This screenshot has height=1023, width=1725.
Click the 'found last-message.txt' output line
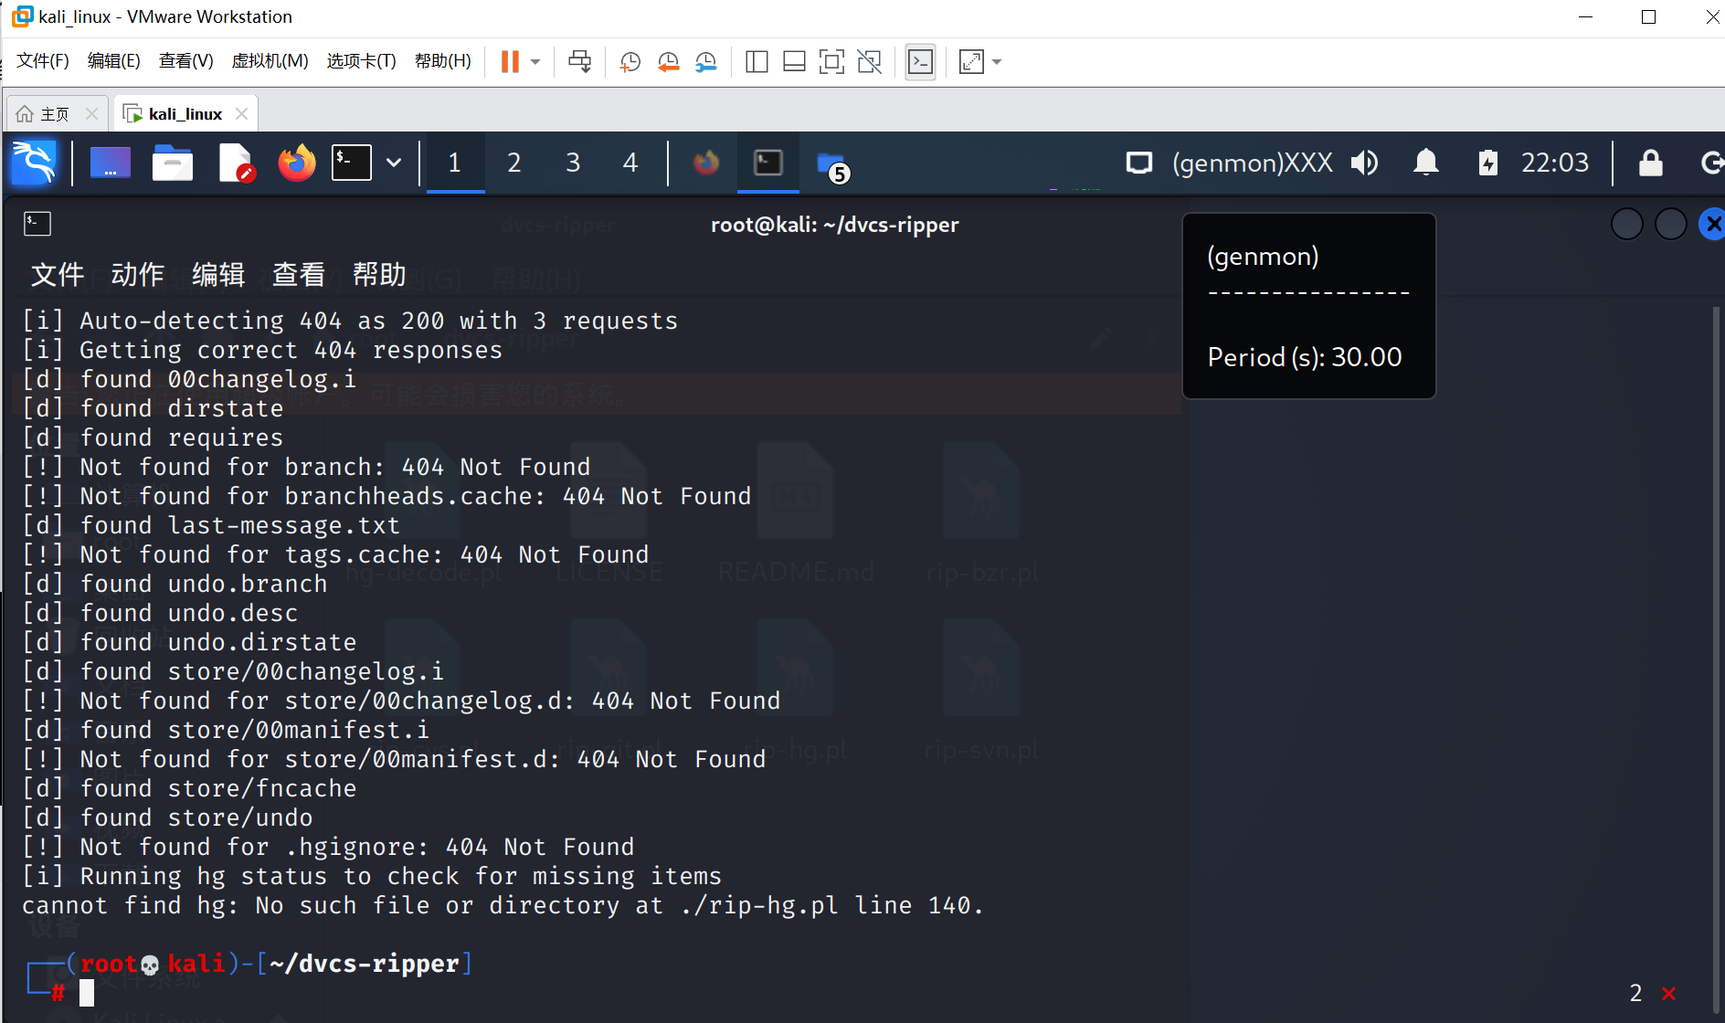211,525
